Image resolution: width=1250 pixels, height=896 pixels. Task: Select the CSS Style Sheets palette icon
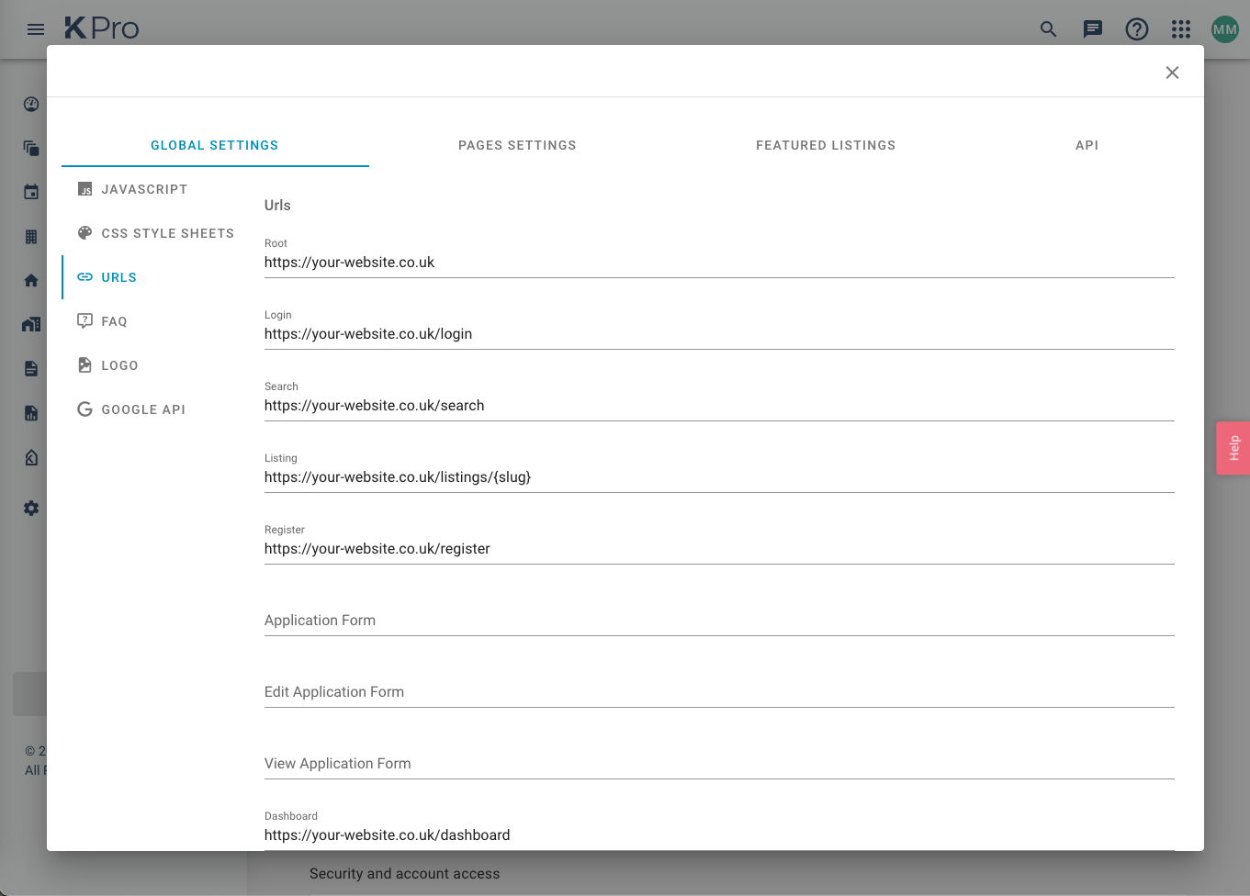(84, 233)
